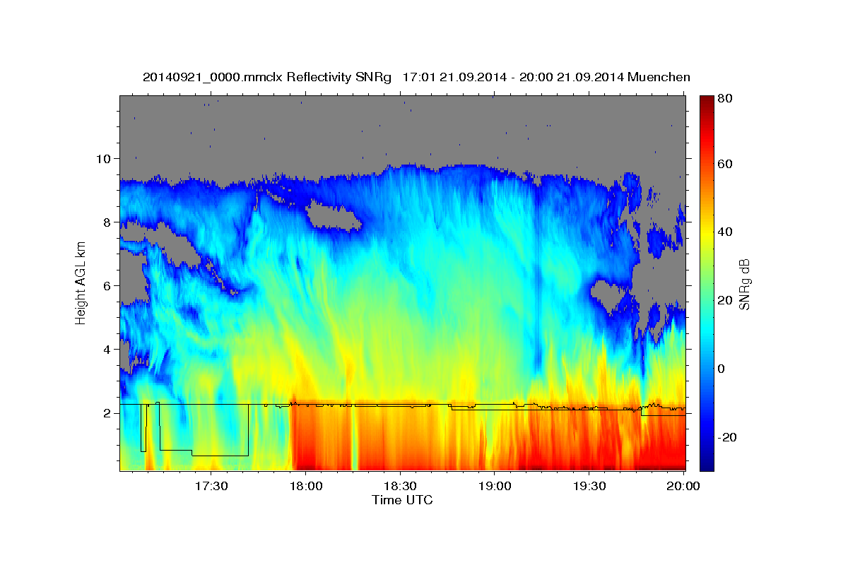848x565 pixels.
Task: Click the gray cloud hole near 8 km
Action: pyautogui.click(x=336, y=217)
